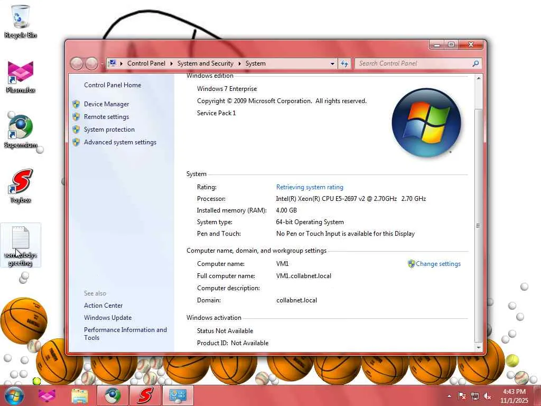
Task: Open Windows Explorer from the taskbar
Action: 79,395
